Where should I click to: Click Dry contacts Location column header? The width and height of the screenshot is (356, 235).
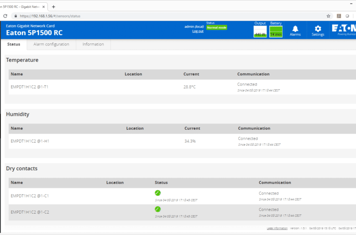(115, 183)
